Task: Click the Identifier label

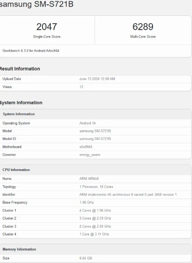Action: tap(9, 195)
